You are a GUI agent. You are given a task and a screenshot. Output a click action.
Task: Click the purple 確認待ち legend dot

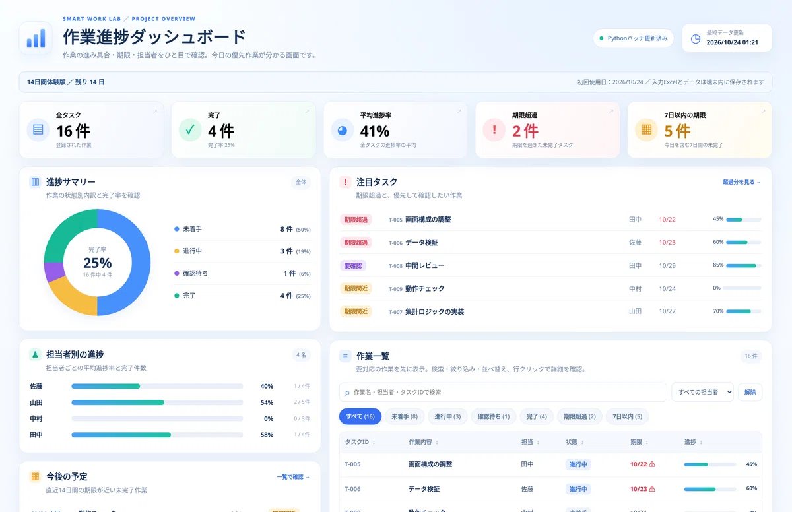point(177,273)
